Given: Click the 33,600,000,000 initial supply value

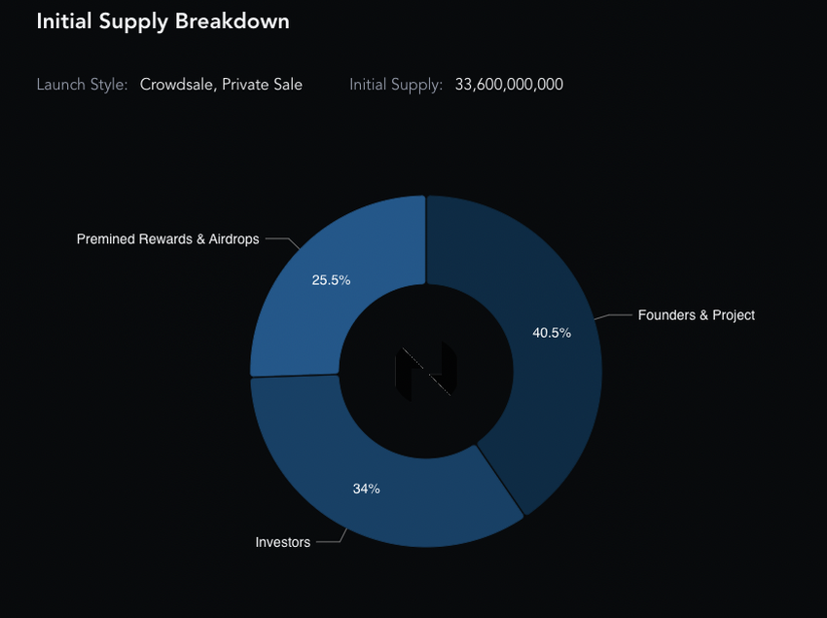Looking at the screenshot, I should pos(509,85).
